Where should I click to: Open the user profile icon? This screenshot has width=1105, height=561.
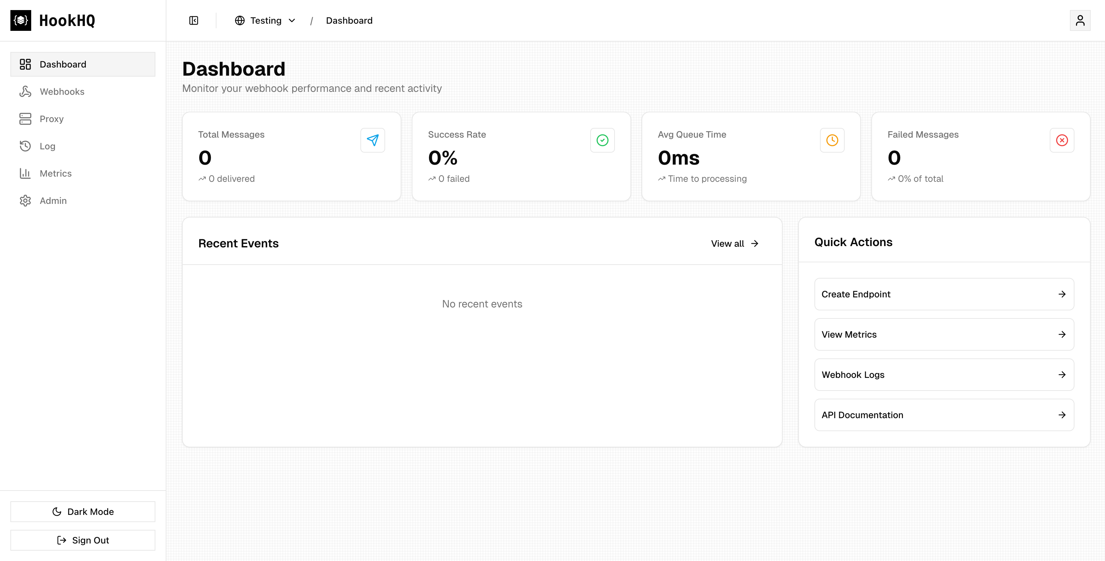pos(1080,20)
